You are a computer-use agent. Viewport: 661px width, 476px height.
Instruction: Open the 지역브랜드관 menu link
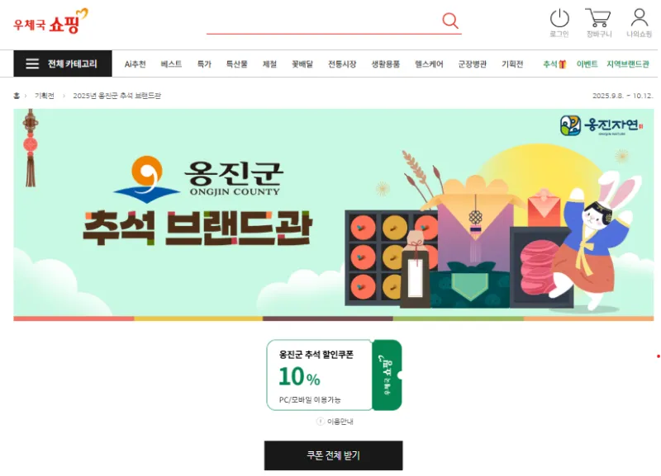pyautogui.click(x=628, y=64)
